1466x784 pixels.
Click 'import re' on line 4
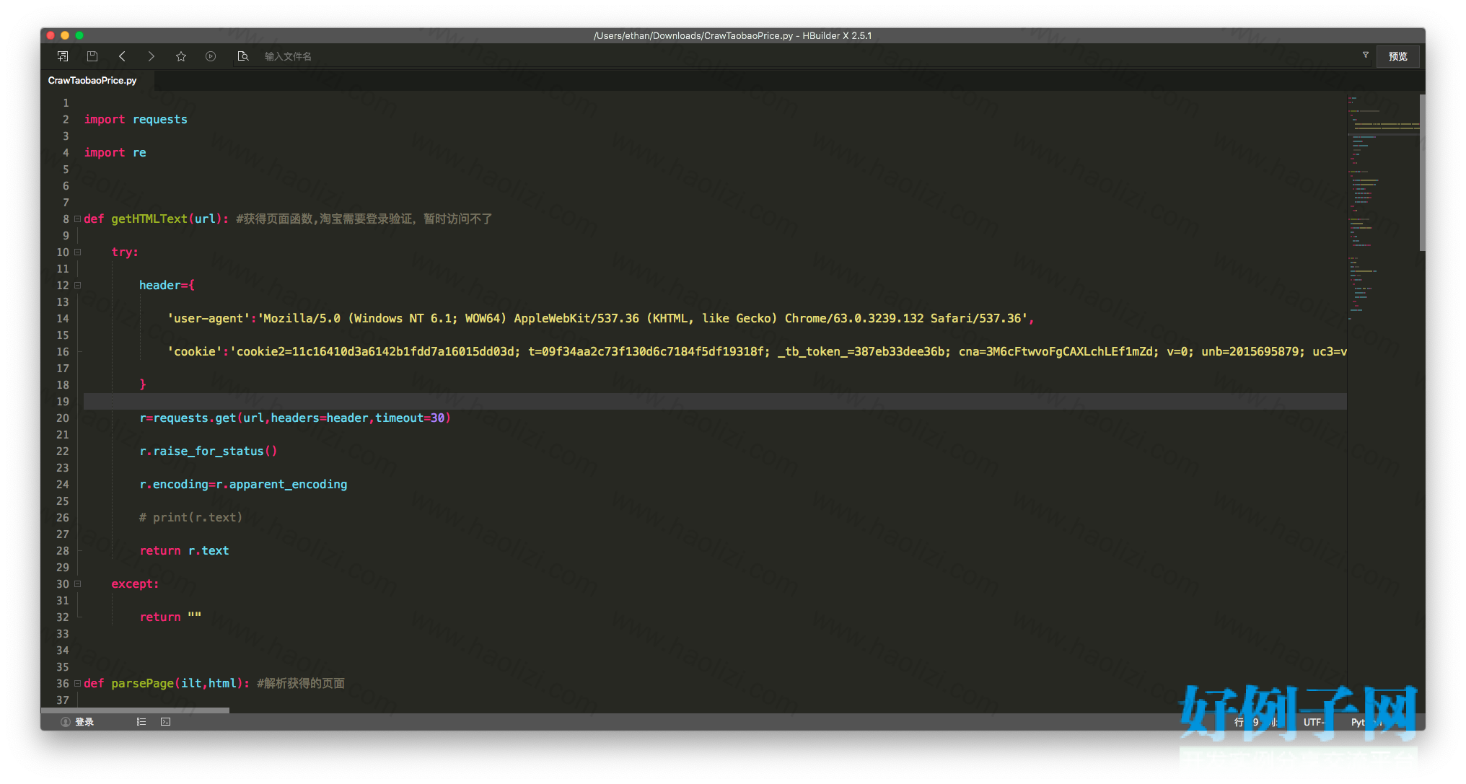(115, 152)
